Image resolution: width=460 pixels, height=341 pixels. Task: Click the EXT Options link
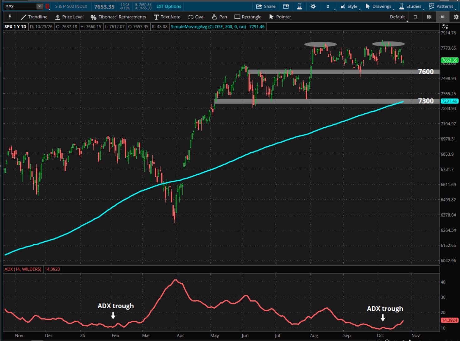[x=169, y=6]
